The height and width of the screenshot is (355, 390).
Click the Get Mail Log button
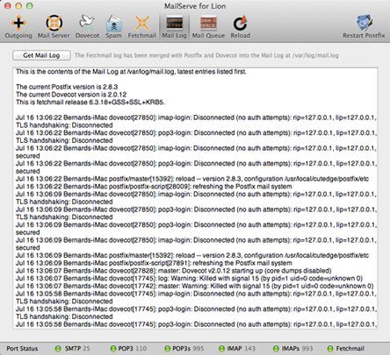(x=41, y=55)
